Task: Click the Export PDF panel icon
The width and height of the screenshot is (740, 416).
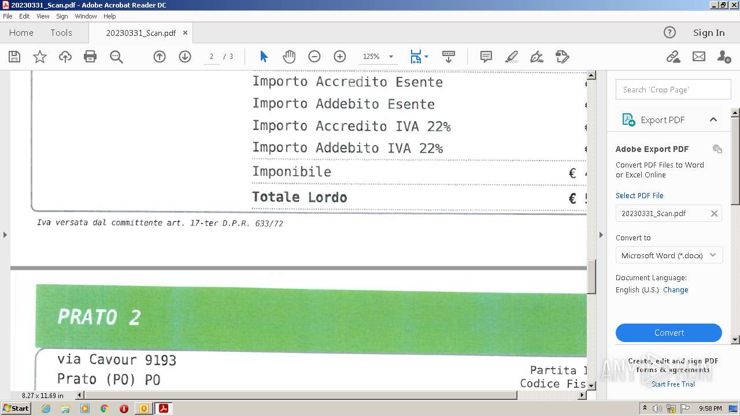Action: tap(628, 120)
